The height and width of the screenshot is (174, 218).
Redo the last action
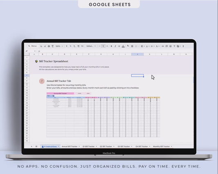pyautogui.click(x=45, y=46)
